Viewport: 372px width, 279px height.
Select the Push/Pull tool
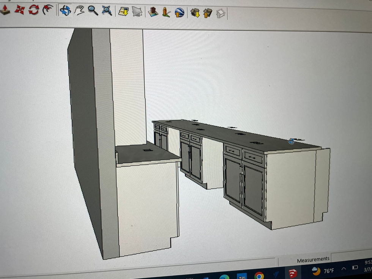pos(5,10)
